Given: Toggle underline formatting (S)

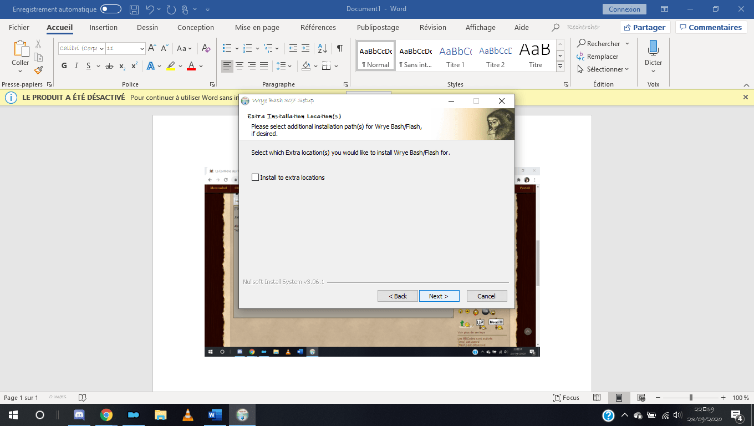Looking at the screenshot, I should pos(88,66).
